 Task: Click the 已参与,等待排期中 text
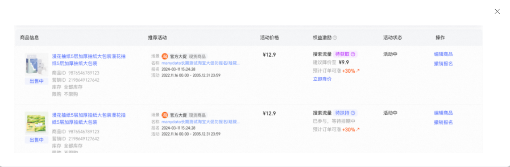334,121
